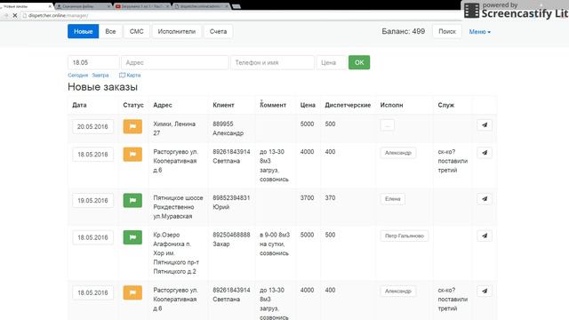Click the Баланс: 499 text
This screenshot has width=569, height=320.
403,32
